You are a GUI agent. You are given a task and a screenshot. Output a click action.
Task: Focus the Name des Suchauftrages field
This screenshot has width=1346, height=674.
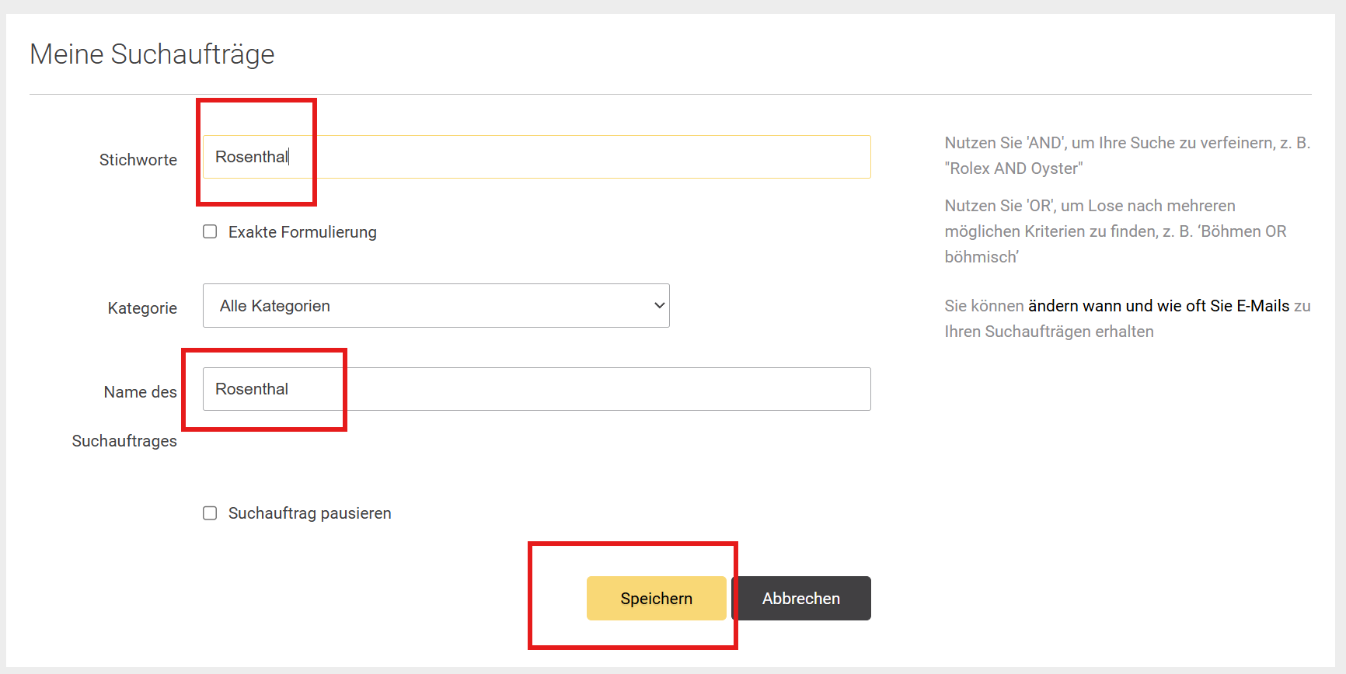[x=536, y=389]
